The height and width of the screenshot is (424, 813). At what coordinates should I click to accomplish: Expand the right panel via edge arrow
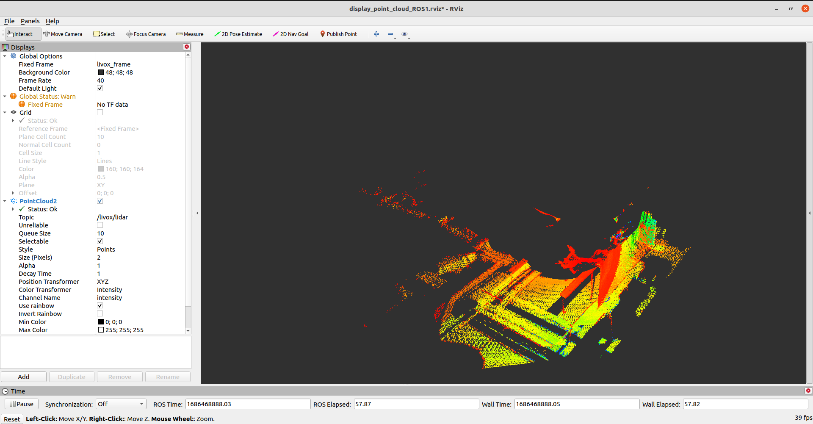click(x=810, y=213)
